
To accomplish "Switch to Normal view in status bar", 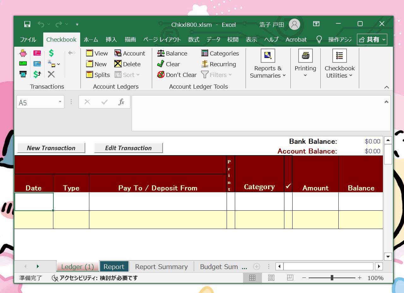I will pyautogui.click(x=252, y=278).
